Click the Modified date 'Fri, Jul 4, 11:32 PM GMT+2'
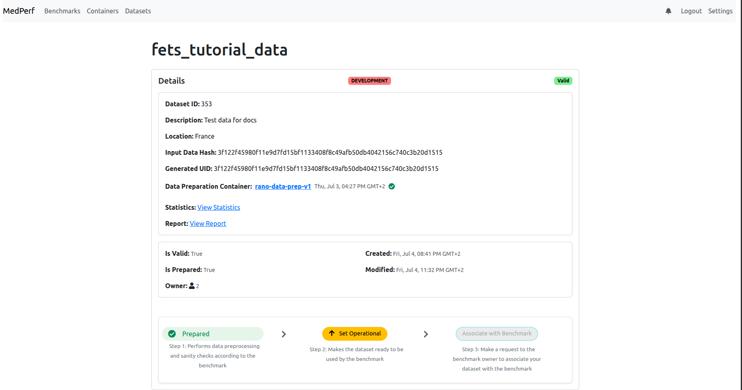 (430, 270)
